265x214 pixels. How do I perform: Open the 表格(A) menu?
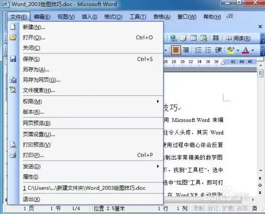click(162, 17)
